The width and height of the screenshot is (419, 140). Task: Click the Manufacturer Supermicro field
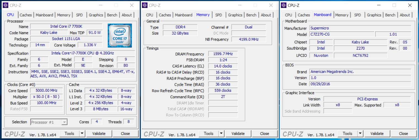[360, 28]
